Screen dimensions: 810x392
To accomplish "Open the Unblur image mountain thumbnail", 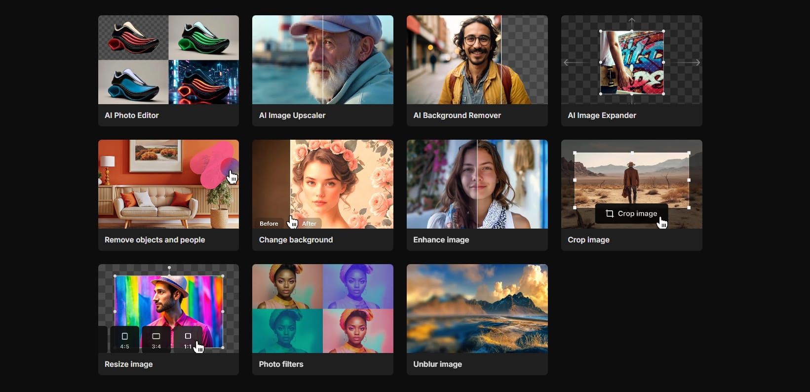I will pyautogui.click(x=477, y=309).
